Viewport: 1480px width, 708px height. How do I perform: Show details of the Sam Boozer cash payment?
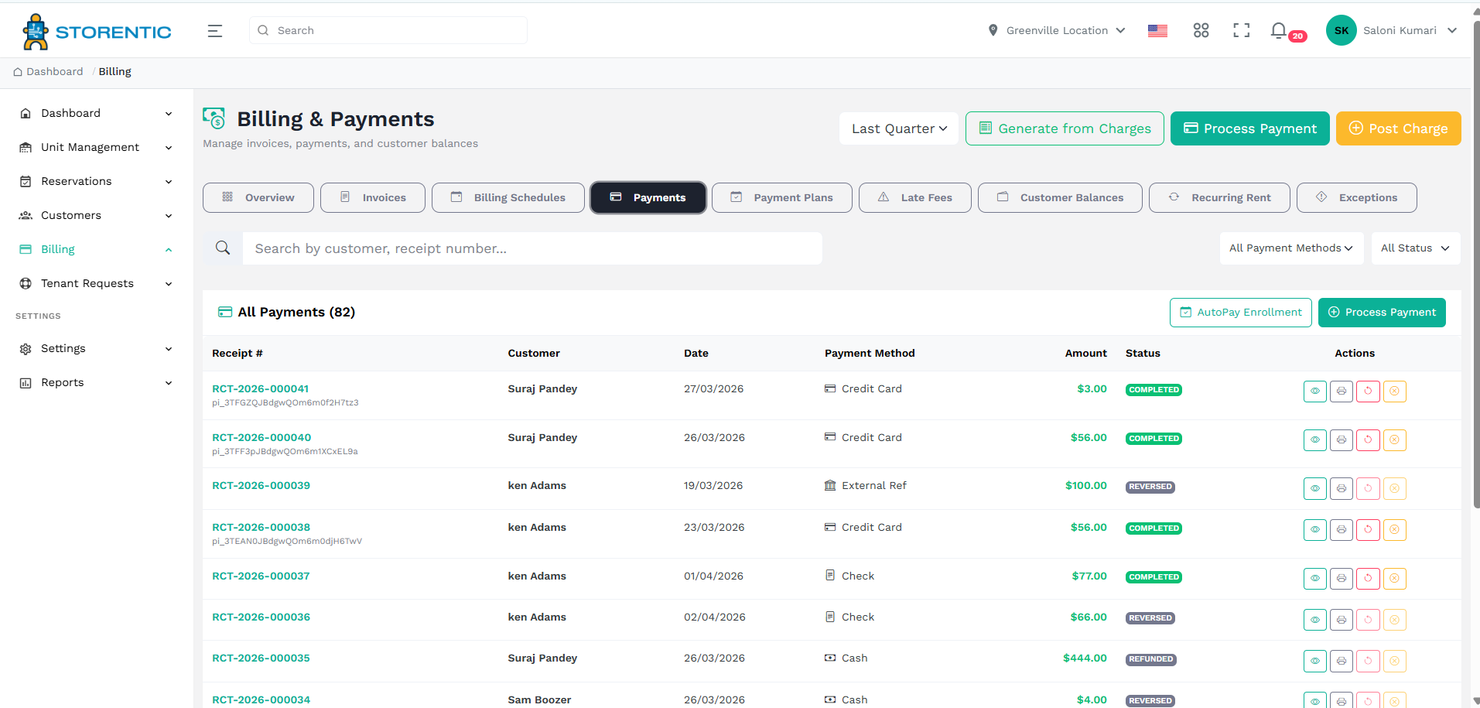(x=1314, y=699)
